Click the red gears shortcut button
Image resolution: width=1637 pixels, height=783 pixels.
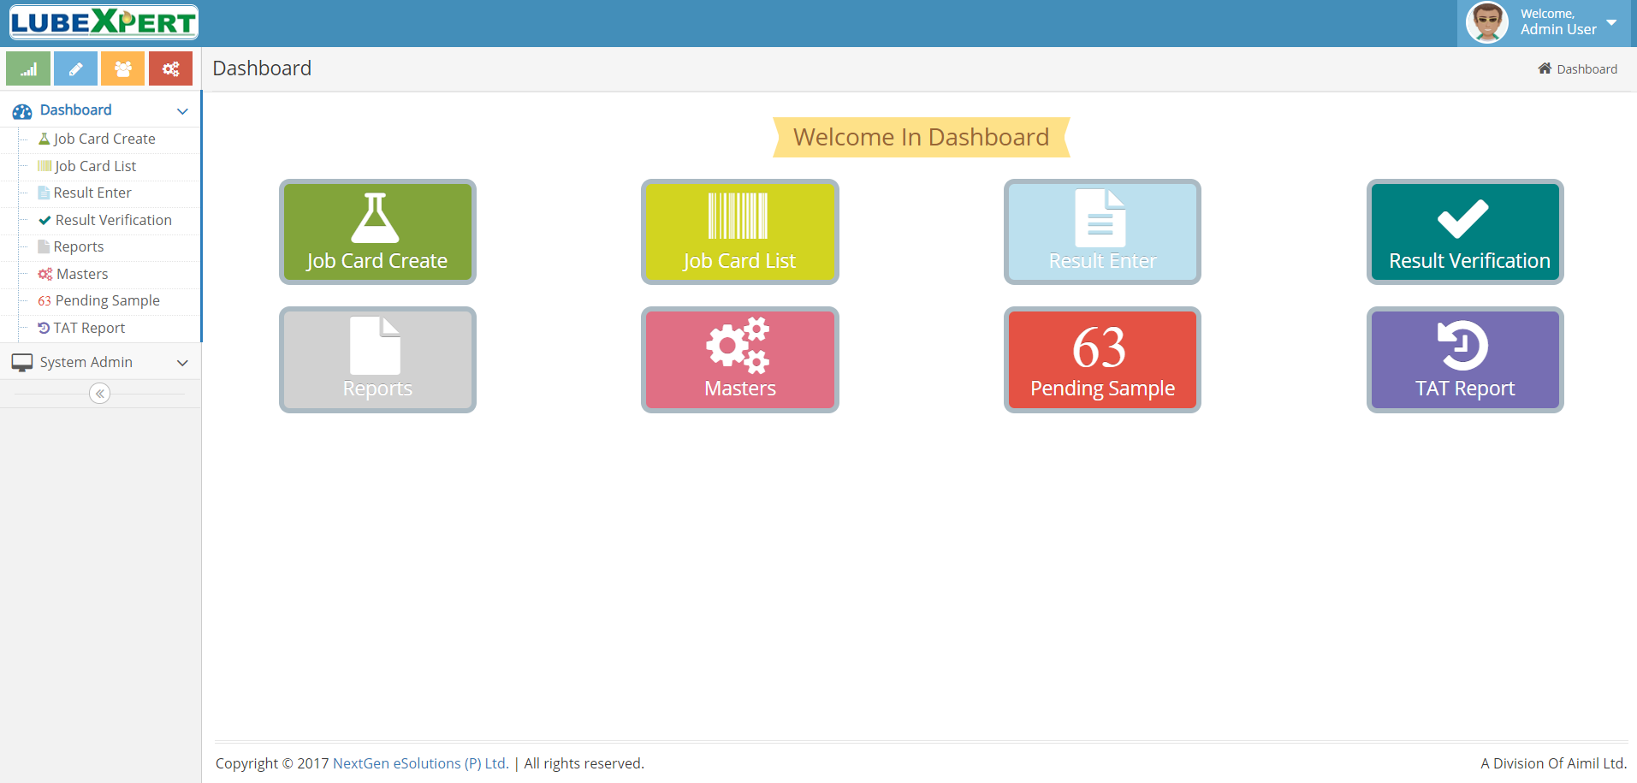pyautogui.click(x=170, y=68)
